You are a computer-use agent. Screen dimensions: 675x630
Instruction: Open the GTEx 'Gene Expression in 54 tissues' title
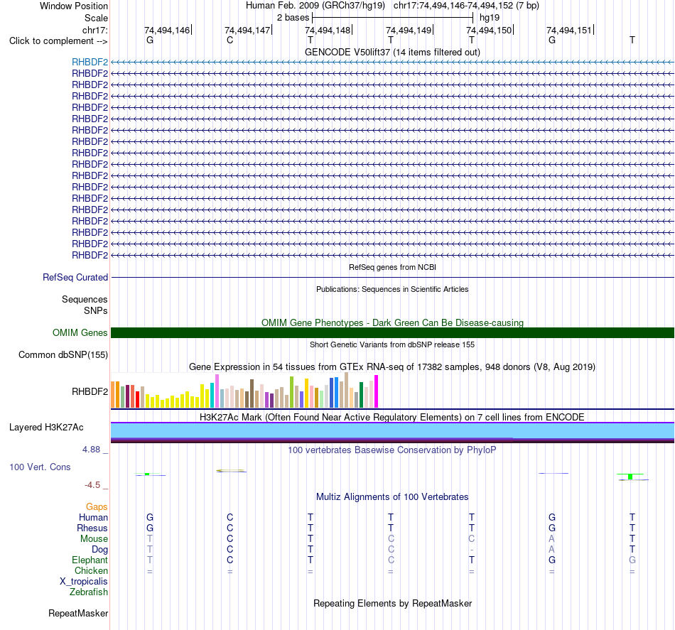(392, 367)
